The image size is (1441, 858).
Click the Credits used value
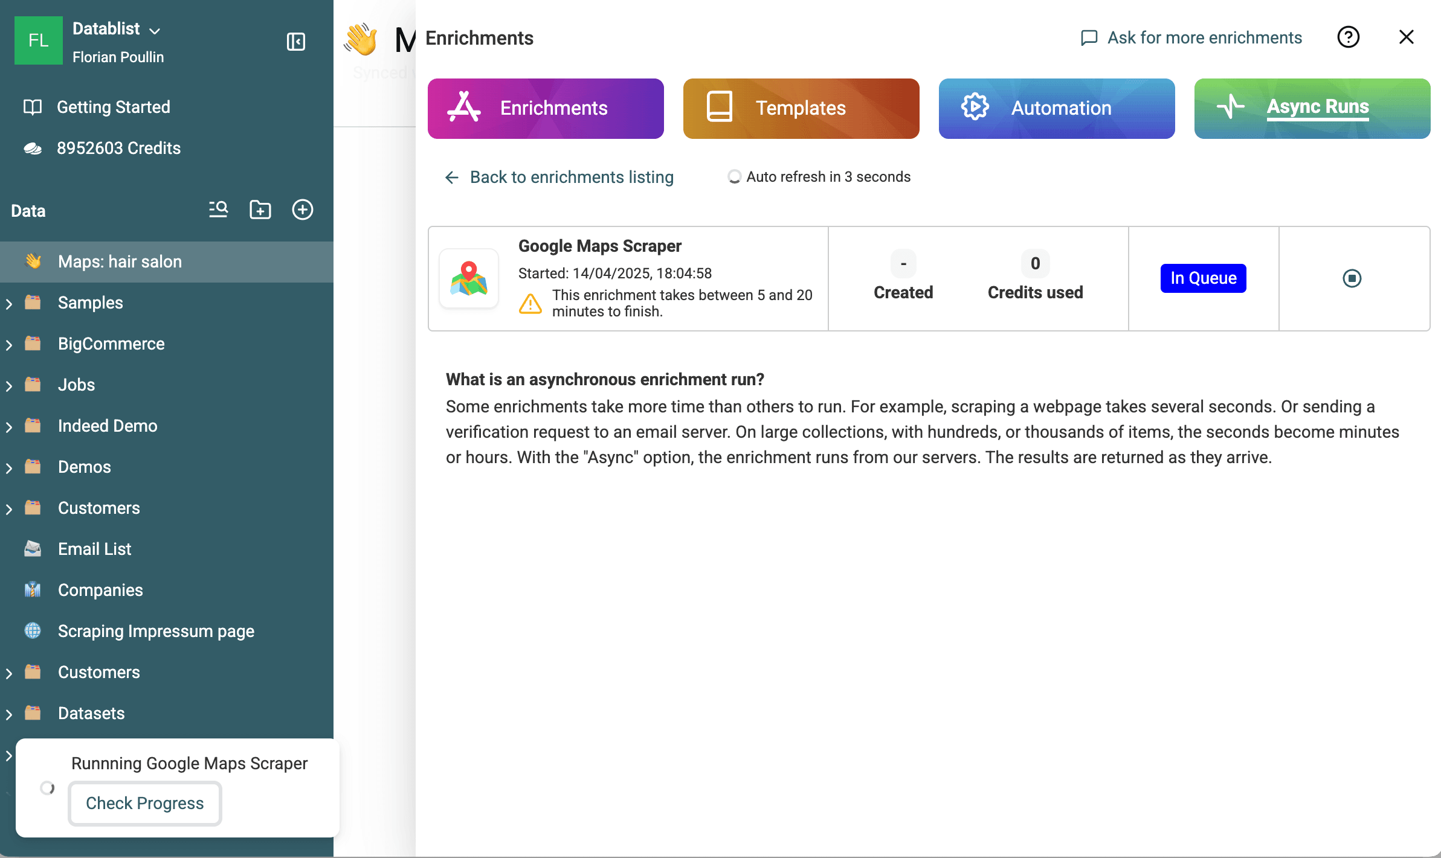[x=1035, y=263]
